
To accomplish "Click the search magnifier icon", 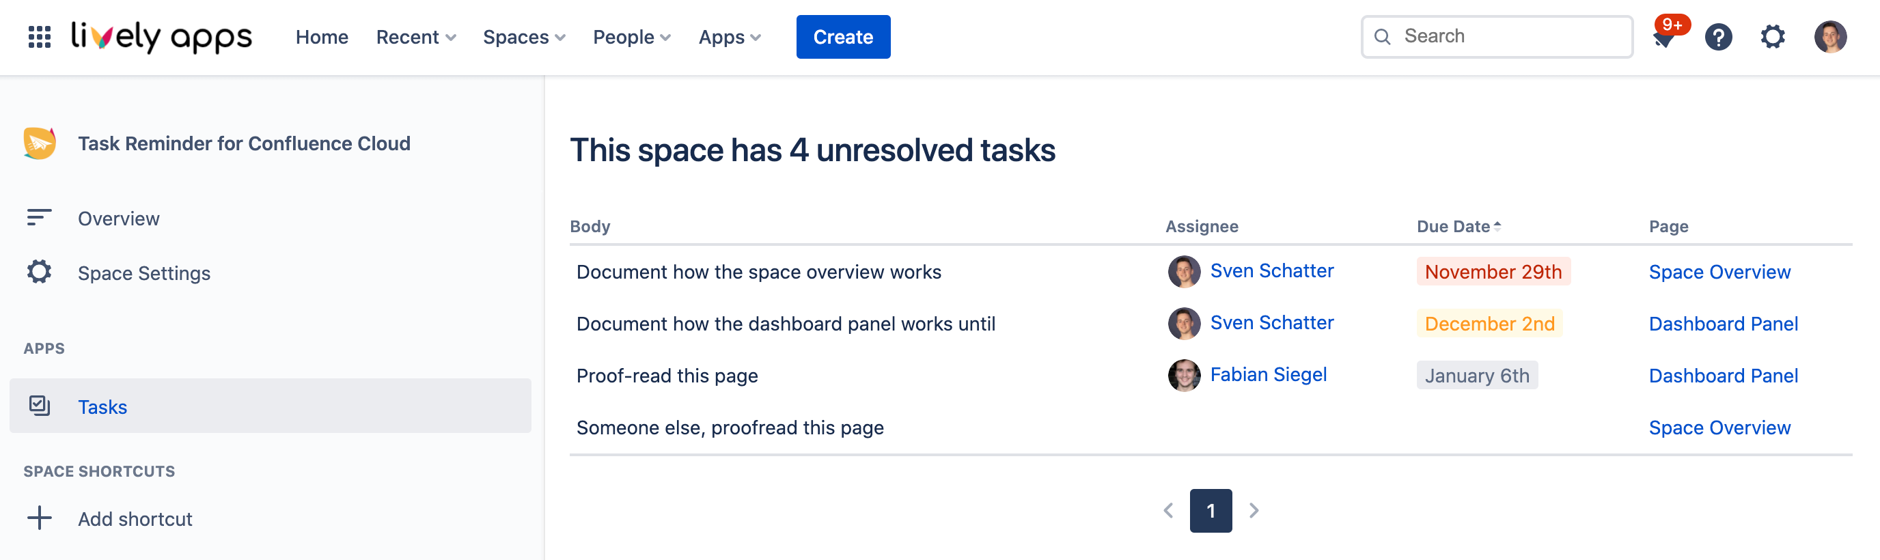I will pyautogui.click(x=1382, y=36).
